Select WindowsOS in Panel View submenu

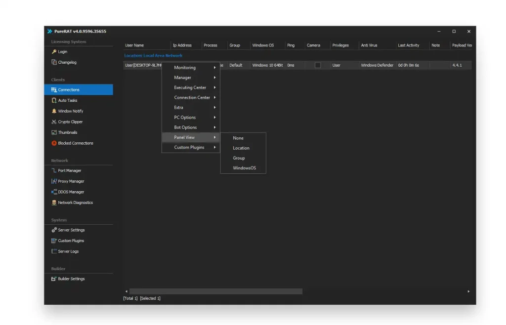point(245,168)
